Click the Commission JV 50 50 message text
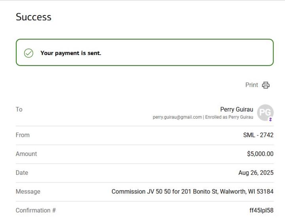Image resolution: width=285 pixels, height=220 pixels. click(192, 192)
